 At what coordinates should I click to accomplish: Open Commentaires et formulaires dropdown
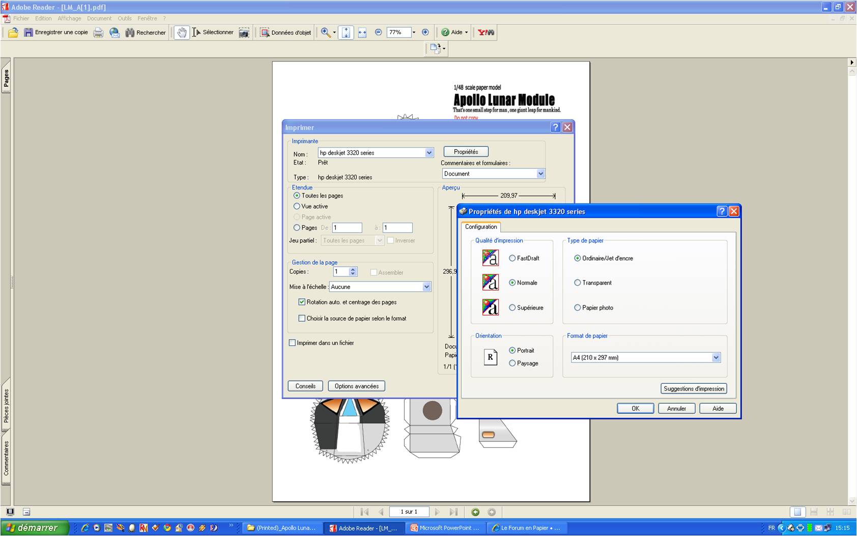click(x=540, y=174)
